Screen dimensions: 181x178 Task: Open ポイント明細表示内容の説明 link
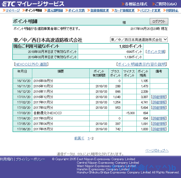(142, 64)
